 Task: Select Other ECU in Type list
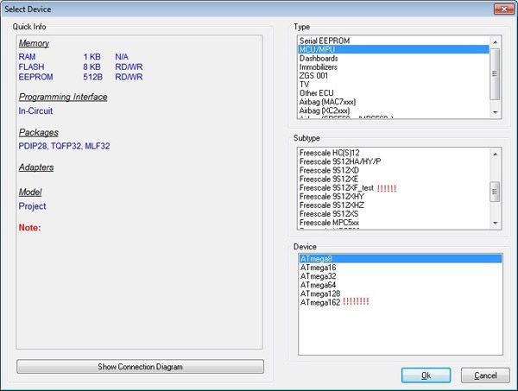pyautogui.click(x=319, y=94)
